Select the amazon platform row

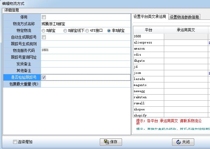(x=148, y=49)
